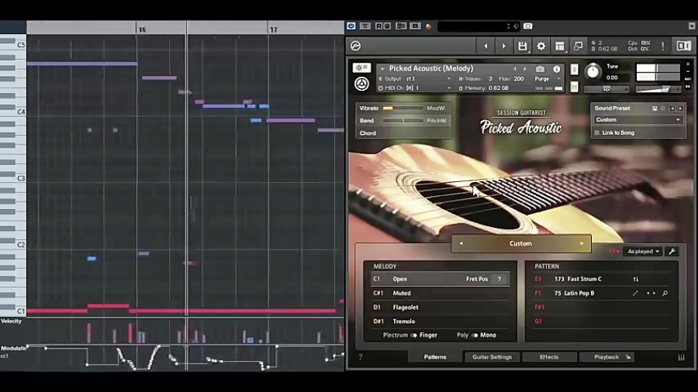The image size is (698, 392).
Task: Switch to the Playback tab
Action: tap(606, 357)
